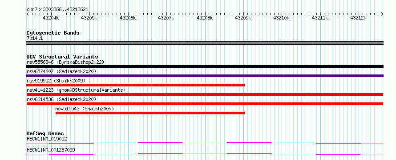Open variant label nsv519952 (Shaikh2009)
The width and height of the screenshot is (396, 160).
click(x=56, y=81)
